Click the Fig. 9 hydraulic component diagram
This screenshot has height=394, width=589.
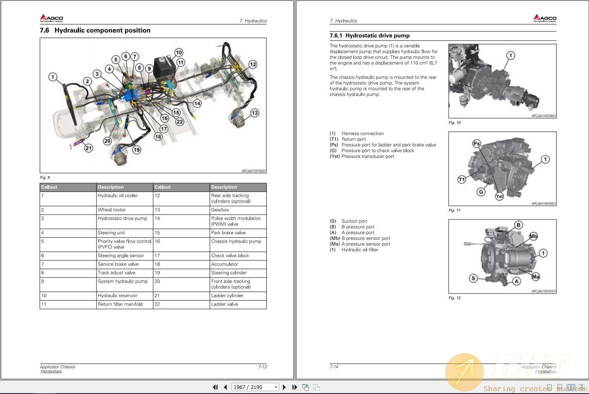click(x=153, y=105)
